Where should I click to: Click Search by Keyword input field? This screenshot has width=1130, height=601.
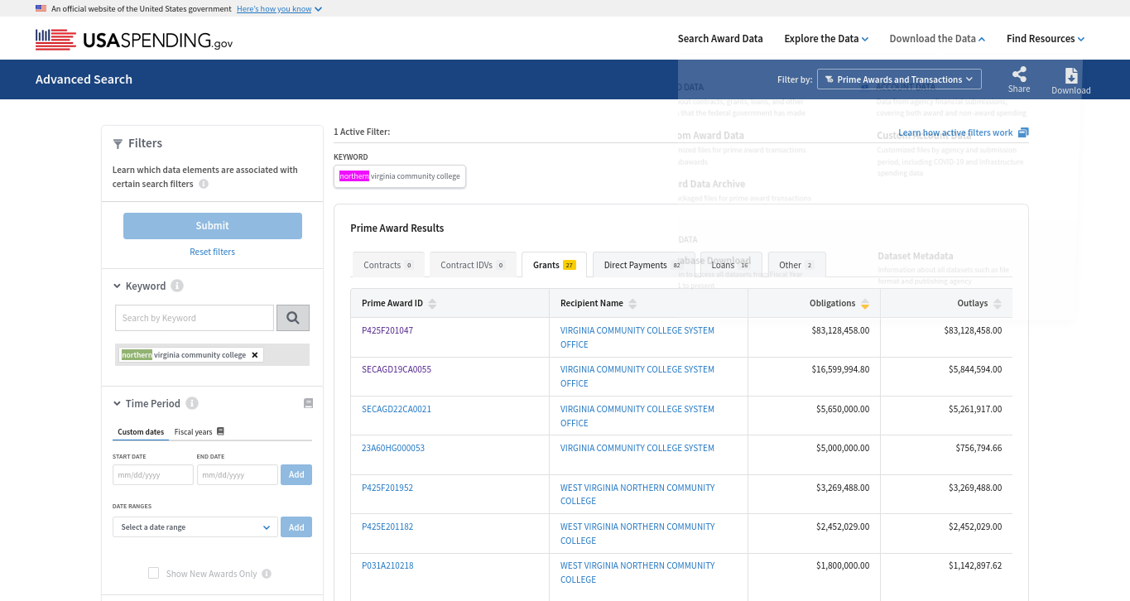tap(195, 318)
